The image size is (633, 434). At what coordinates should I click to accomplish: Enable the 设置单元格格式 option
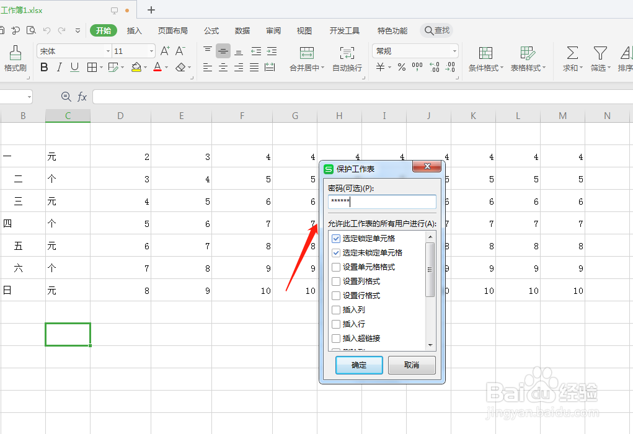tap(335, 267)
